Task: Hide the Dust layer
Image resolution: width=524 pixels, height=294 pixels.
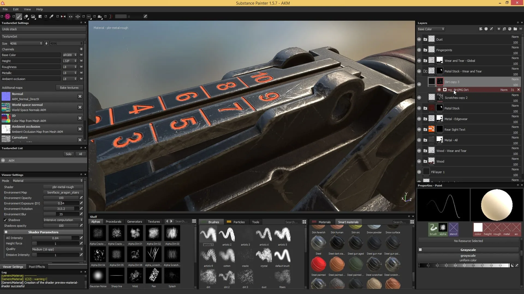Action: tap(419, 39)
